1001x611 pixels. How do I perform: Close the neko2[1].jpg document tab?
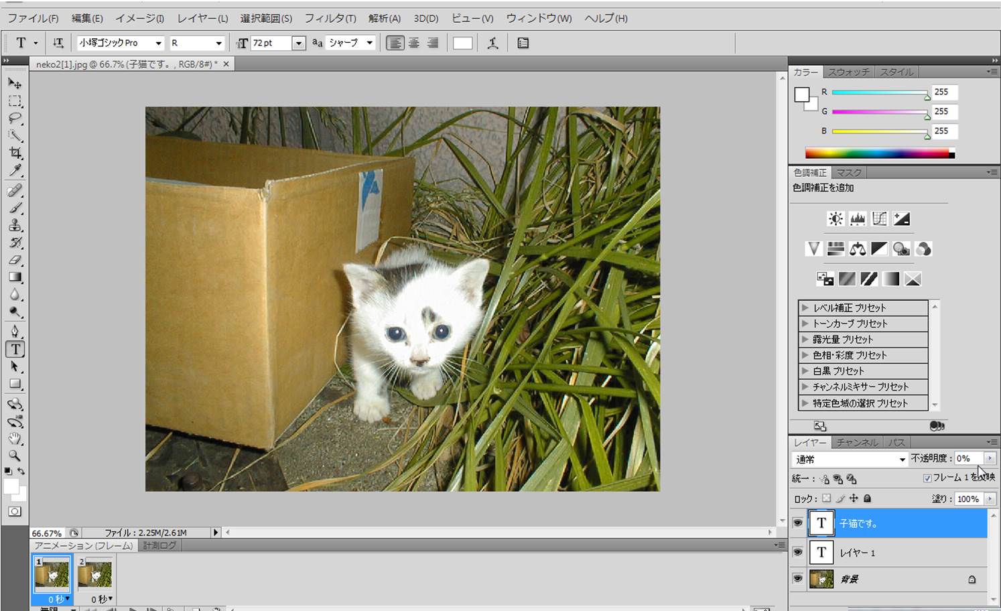(226, 64)
